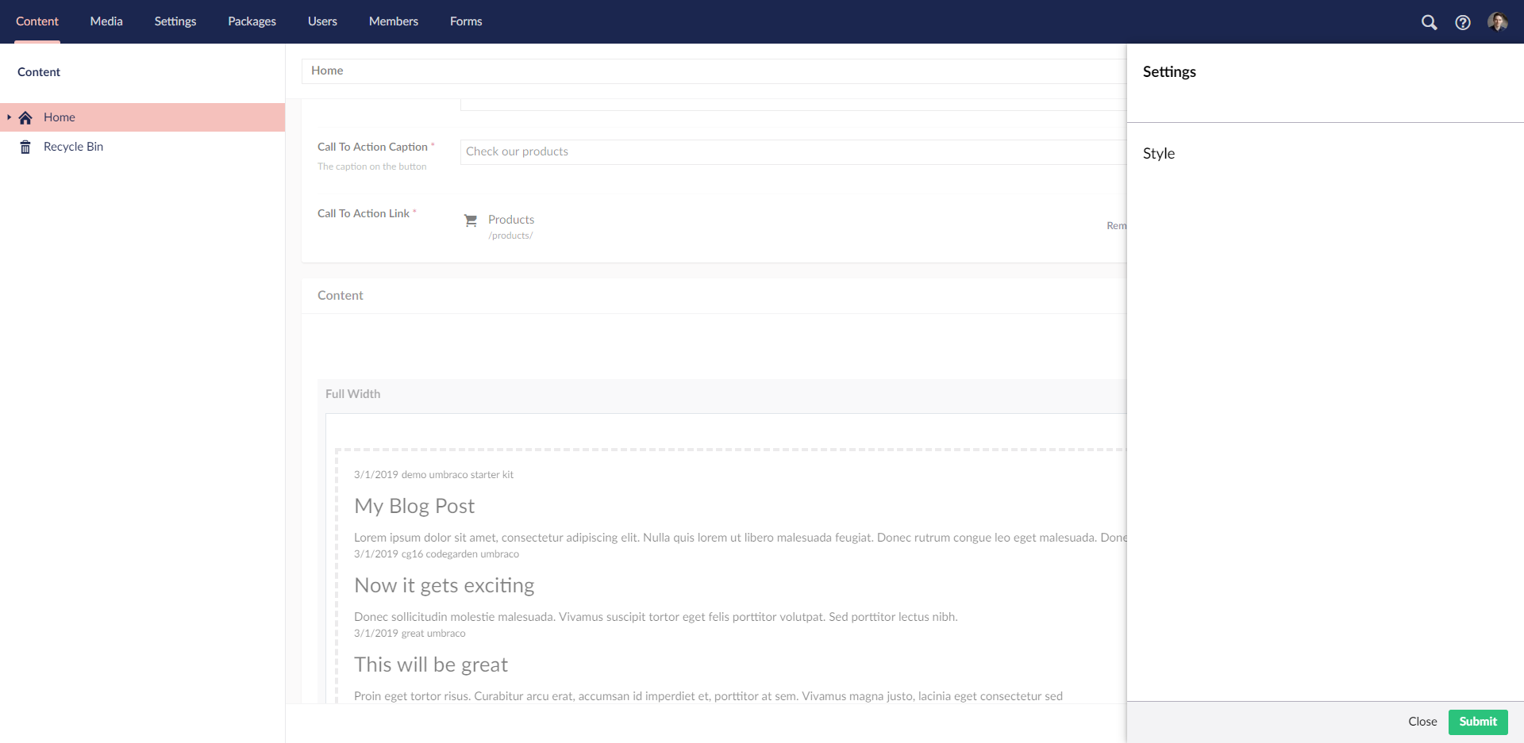Open the Style section in the Settings panel
The width and height of the screenshot is (1524, 743).
tap(1159, 153)
